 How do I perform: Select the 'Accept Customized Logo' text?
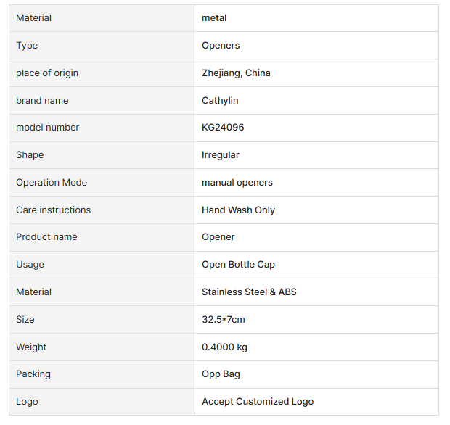click(x=258, y=402)
